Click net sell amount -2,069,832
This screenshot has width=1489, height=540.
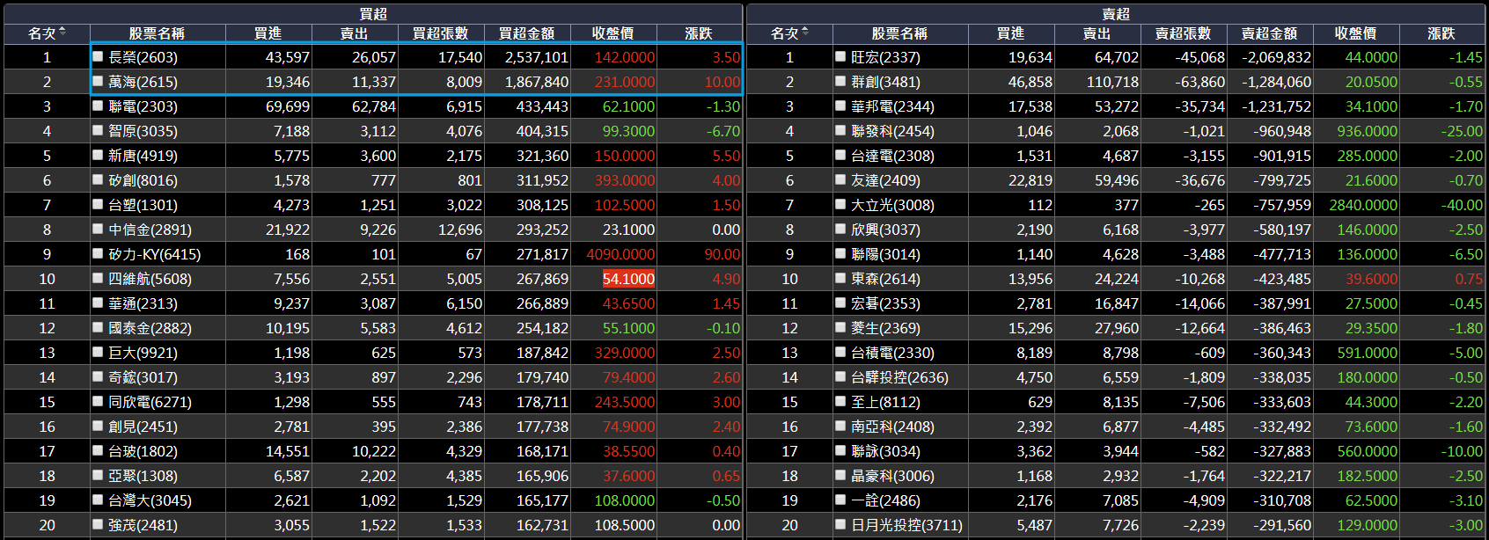1276,57
